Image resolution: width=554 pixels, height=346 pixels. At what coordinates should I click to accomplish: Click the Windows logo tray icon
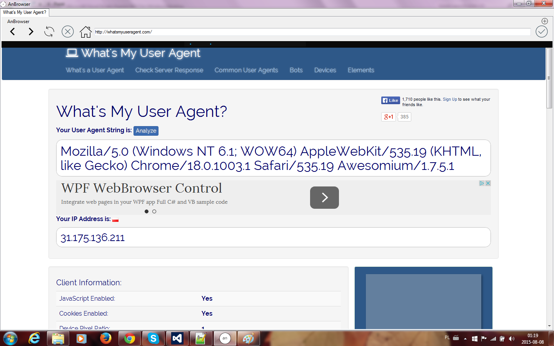pyautogui.click(x=475, y=339)
